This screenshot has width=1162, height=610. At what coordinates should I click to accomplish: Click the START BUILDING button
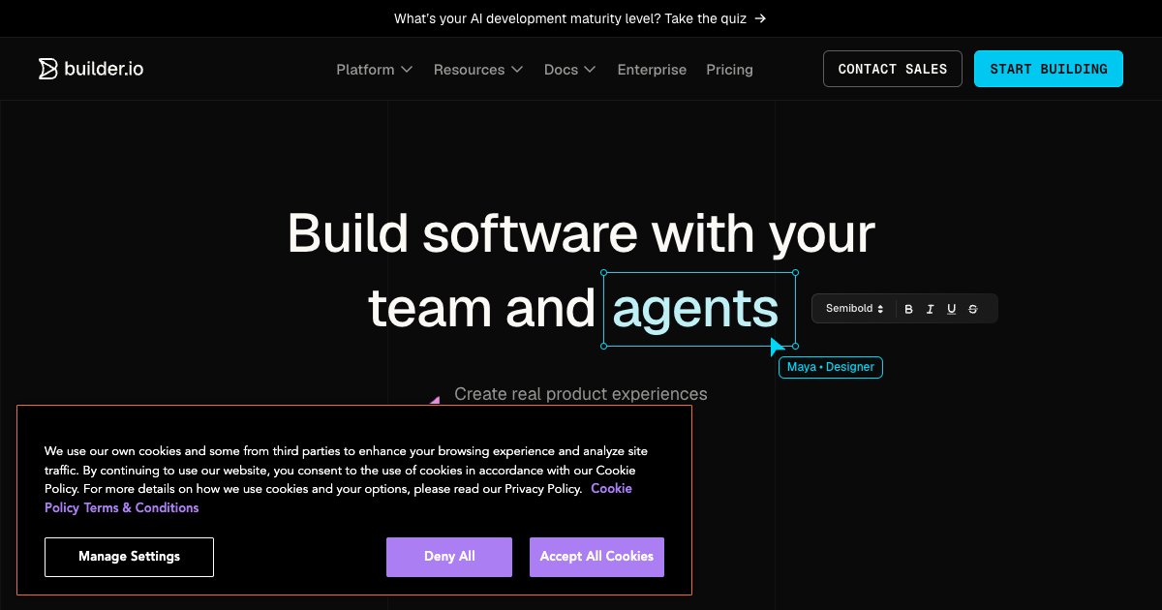[x=1049, y=69]
